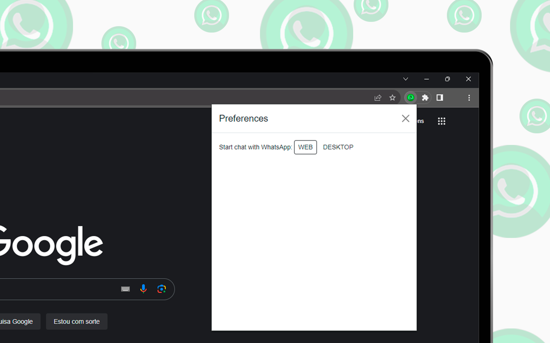Open the Extensions puzzle piece icon
The width and height of the screenshot is (550, 343).
point(425,97)
